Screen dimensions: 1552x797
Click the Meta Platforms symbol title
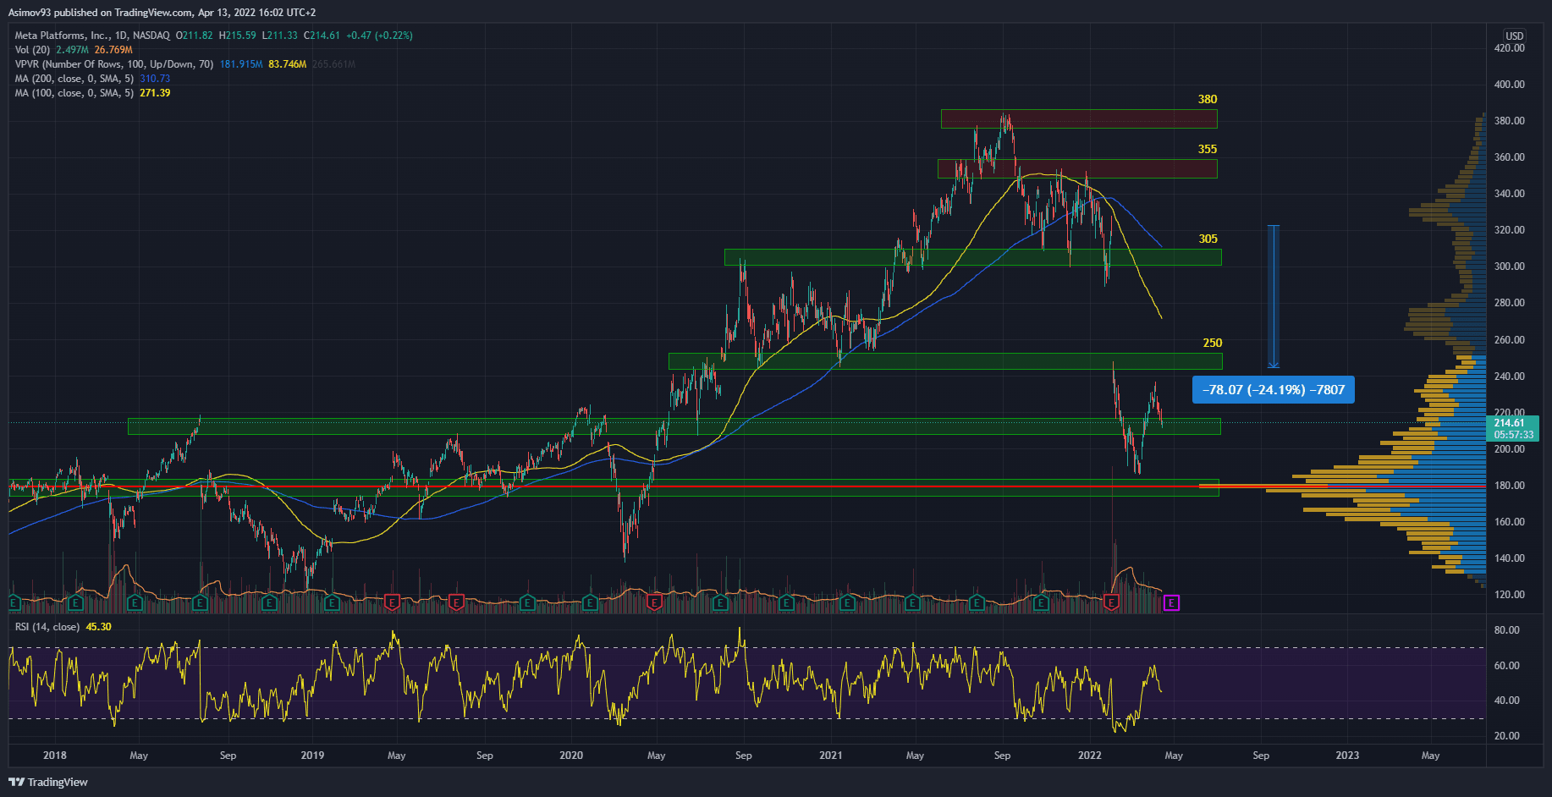[x=91, y=36]
